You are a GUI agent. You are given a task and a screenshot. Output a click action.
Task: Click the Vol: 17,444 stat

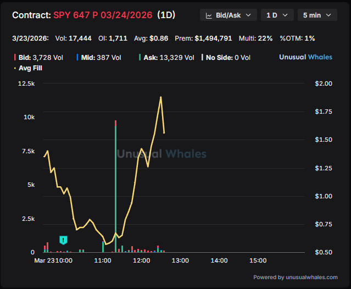pyautogui.click(x=73, y=38)
